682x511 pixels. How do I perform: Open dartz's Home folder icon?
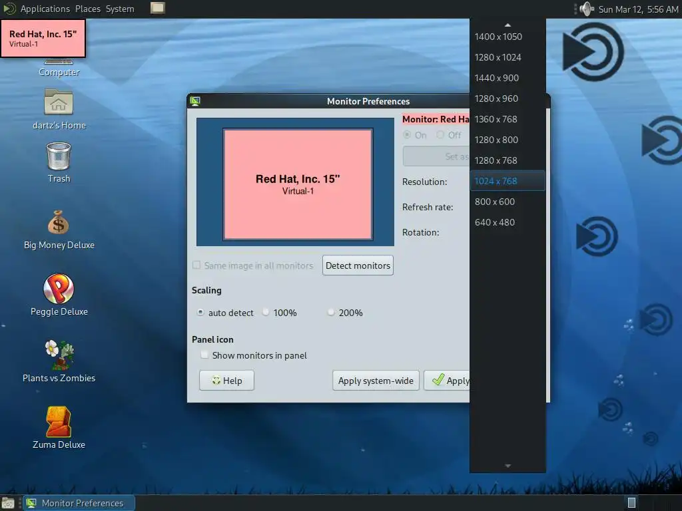pyautogui.click(x=59, y=102)
